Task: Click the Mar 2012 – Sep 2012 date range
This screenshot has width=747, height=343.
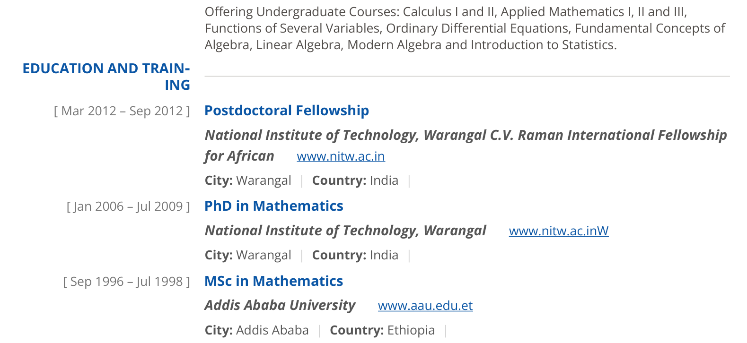Action: (x=122, y=111)
